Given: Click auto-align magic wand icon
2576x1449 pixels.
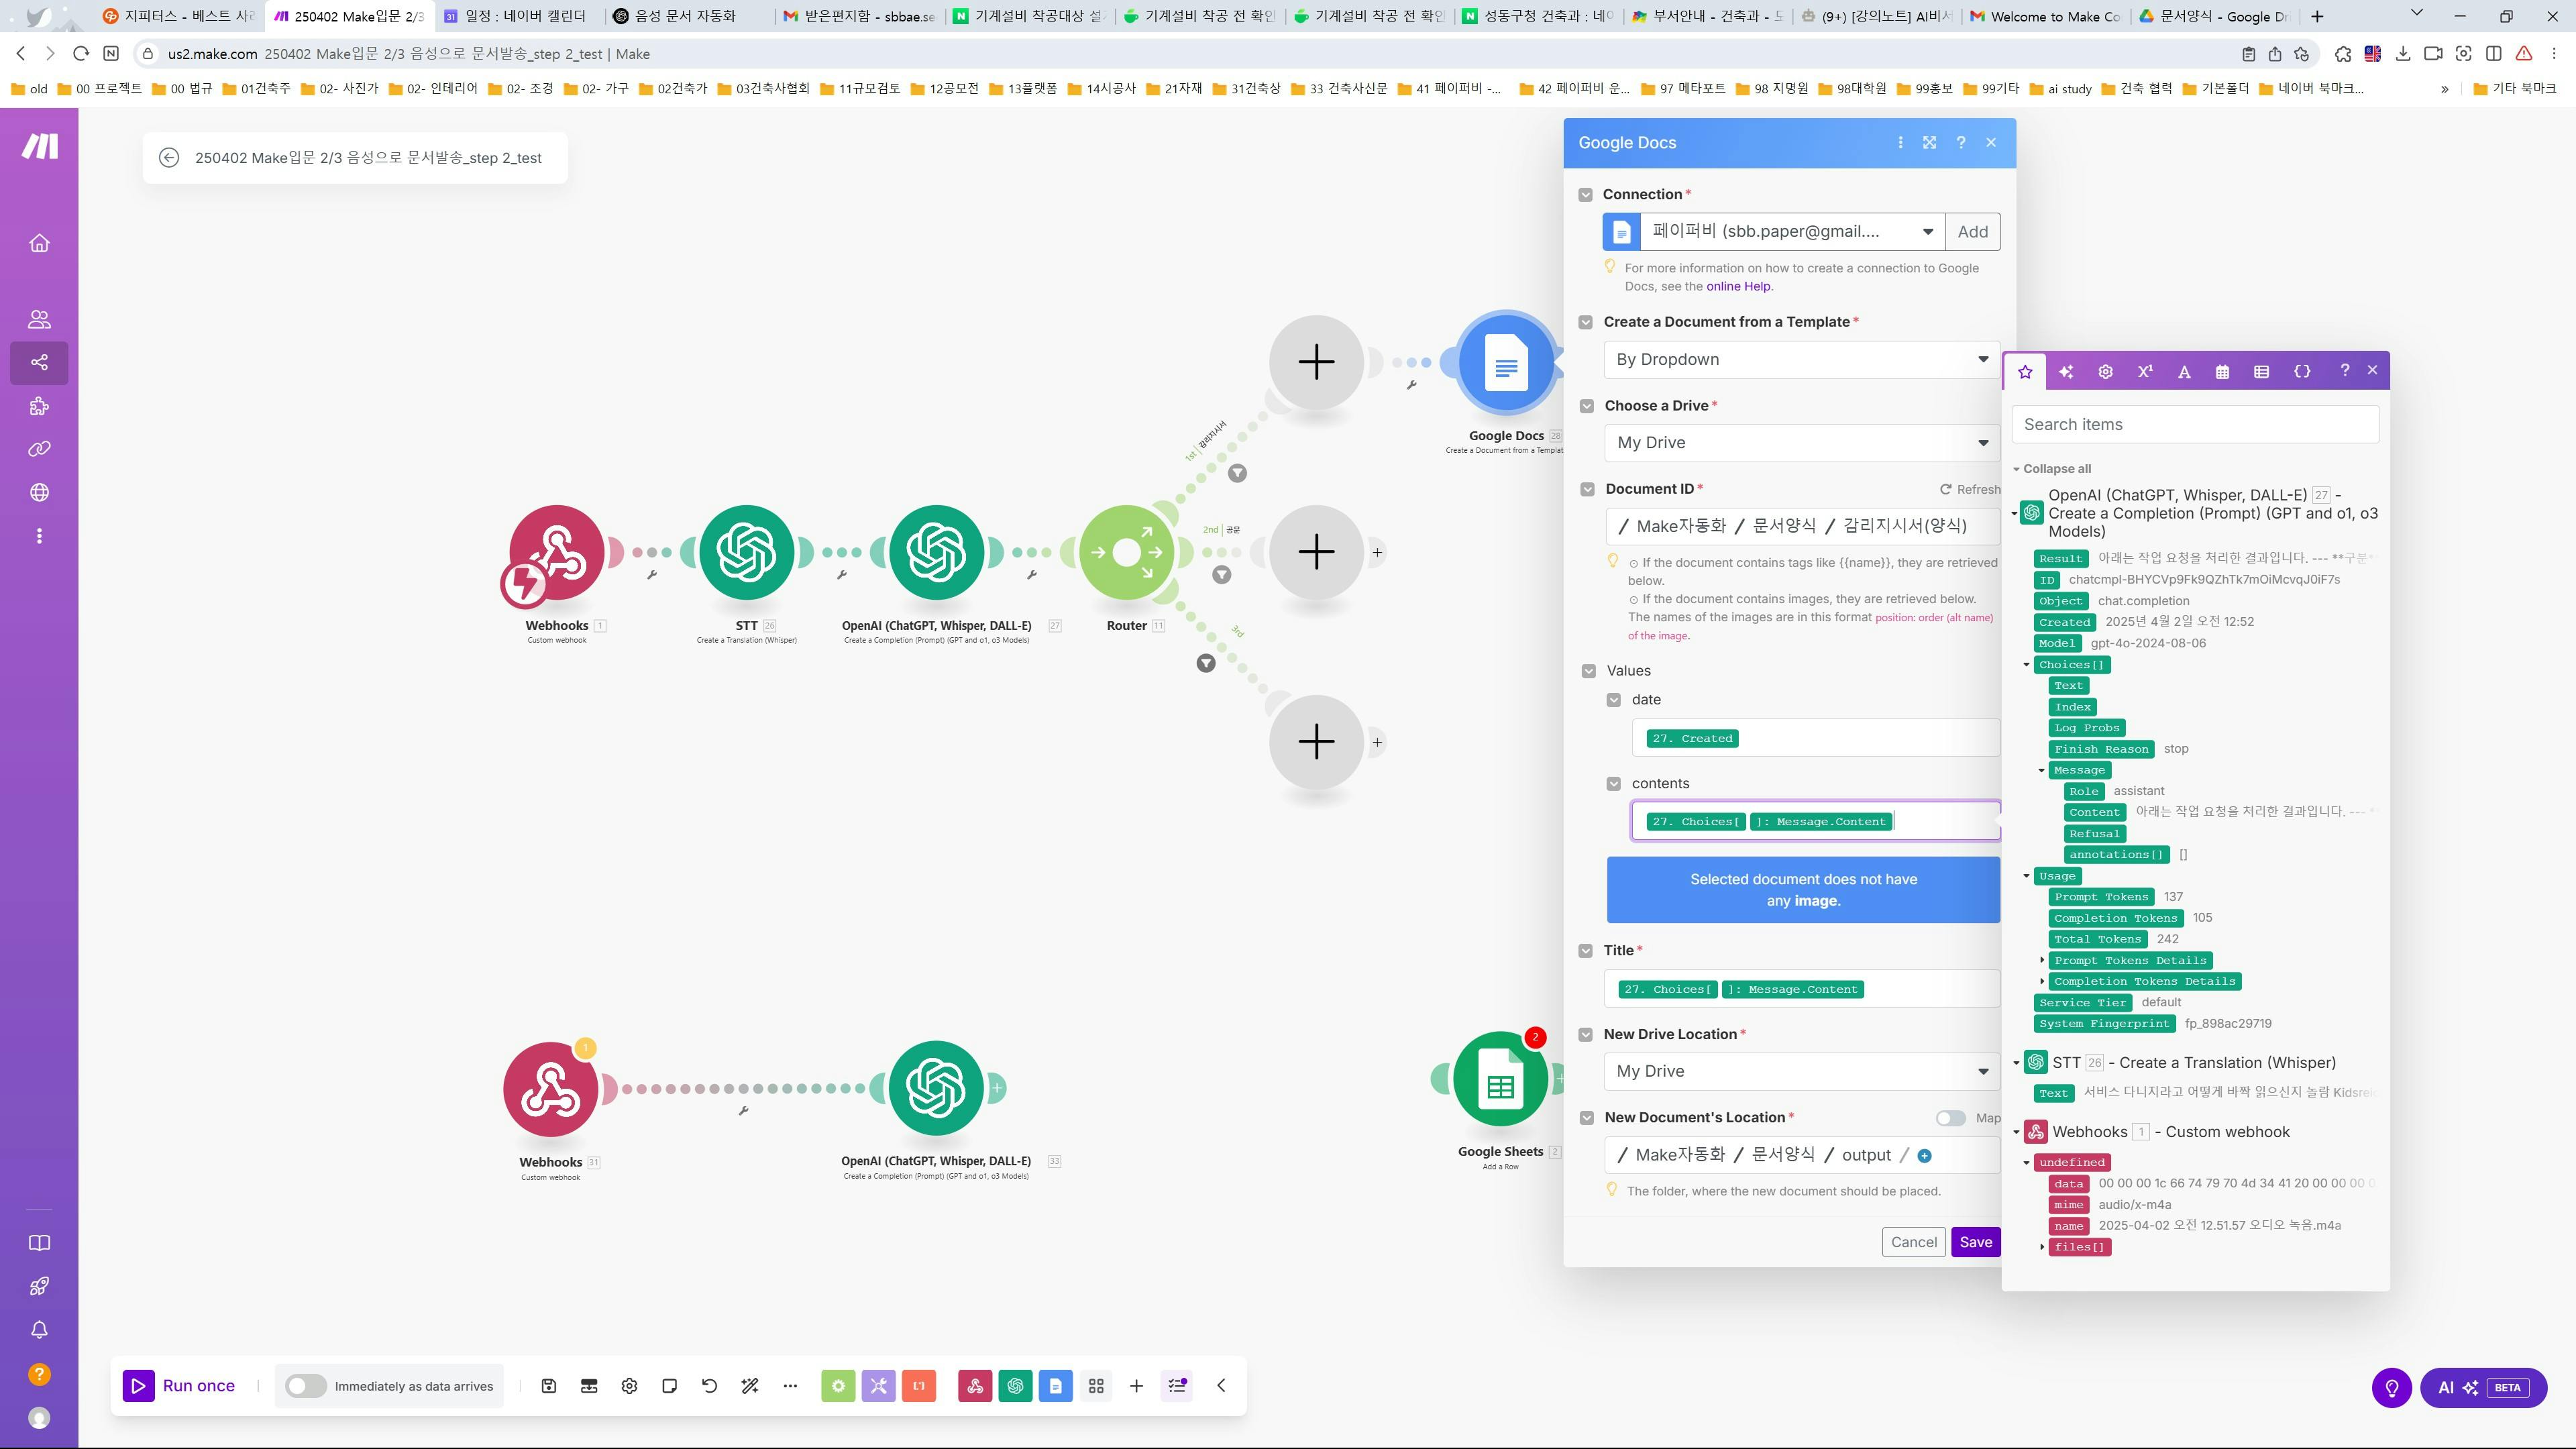Looking at the screenshot, I should coord(749,1386).
